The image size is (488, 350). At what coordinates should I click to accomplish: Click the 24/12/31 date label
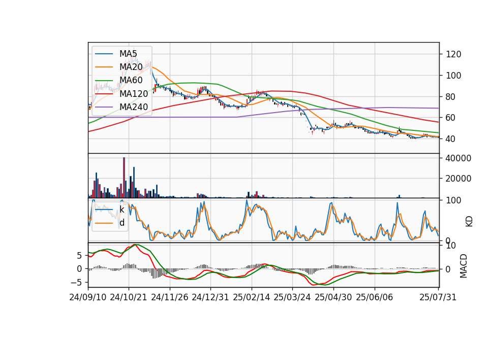[x=210, y=297]
